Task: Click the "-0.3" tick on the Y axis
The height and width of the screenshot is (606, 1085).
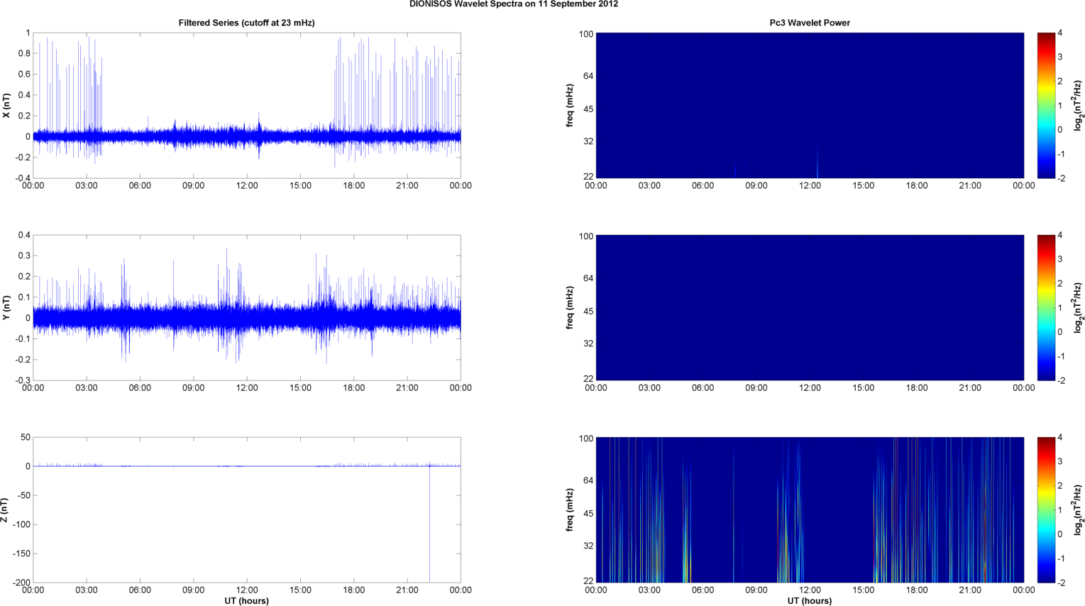Action: click(23, 381)
